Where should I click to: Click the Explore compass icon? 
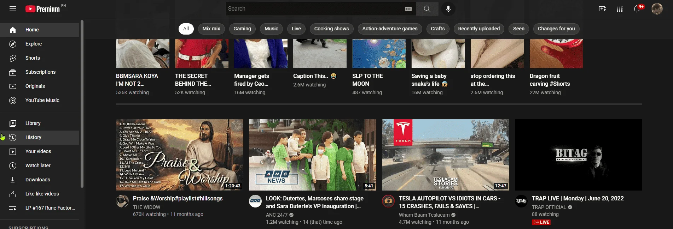pos(13,44)
